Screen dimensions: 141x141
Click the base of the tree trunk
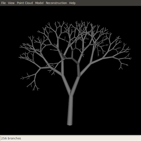70,123
